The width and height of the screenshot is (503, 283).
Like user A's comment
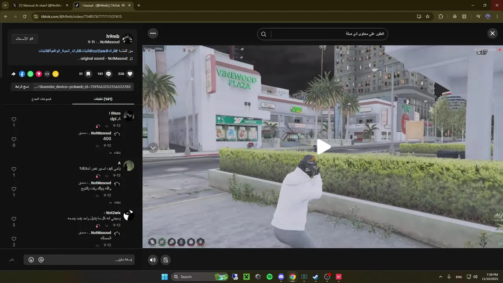tap(14, 169)
